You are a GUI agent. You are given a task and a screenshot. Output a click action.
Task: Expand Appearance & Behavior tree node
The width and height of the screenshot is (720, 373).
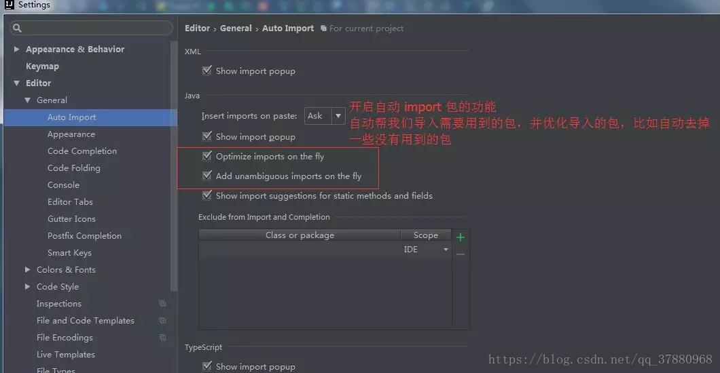coord(16,49)
